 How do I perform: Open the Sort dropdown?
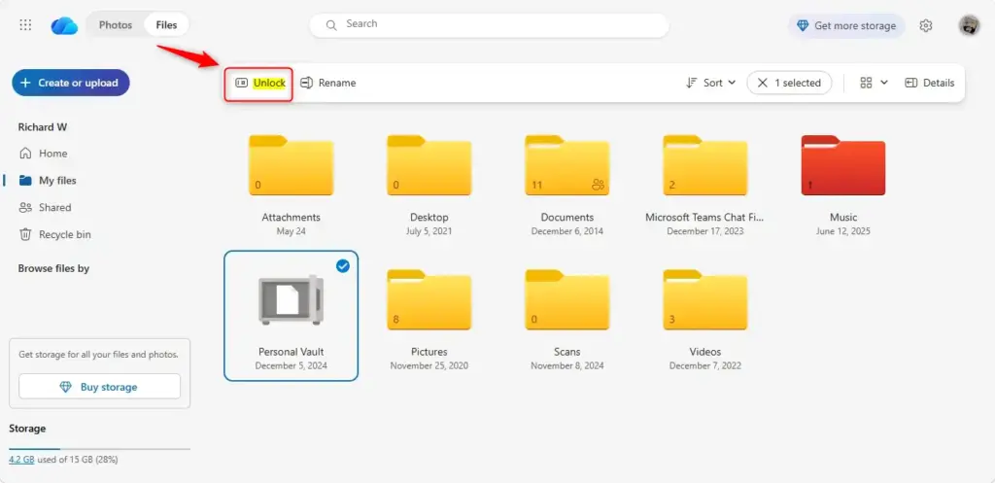710,83
